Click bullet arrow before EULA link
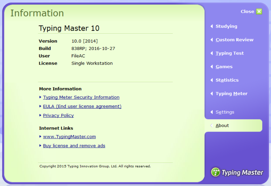Image resolution: width=271 pixels, height=186 pixels. 40,106
